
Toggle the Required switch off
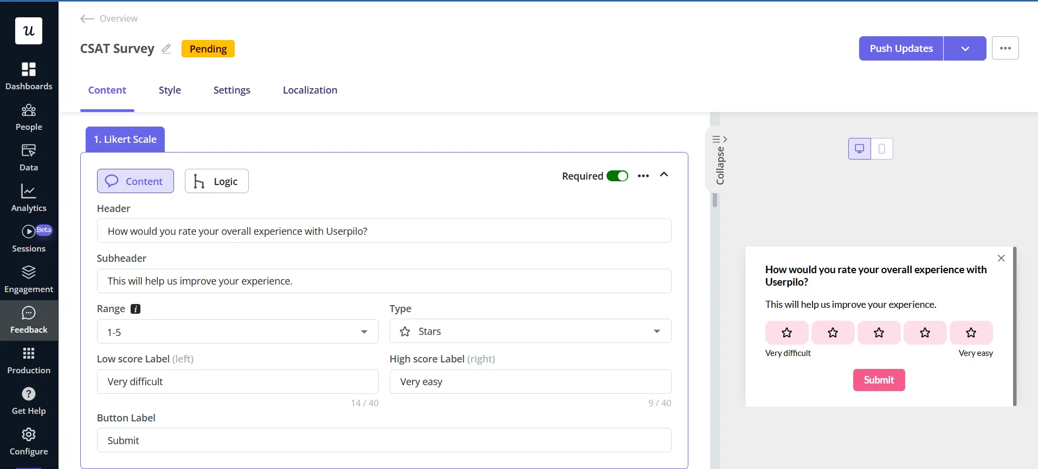(x=617, y=176)
